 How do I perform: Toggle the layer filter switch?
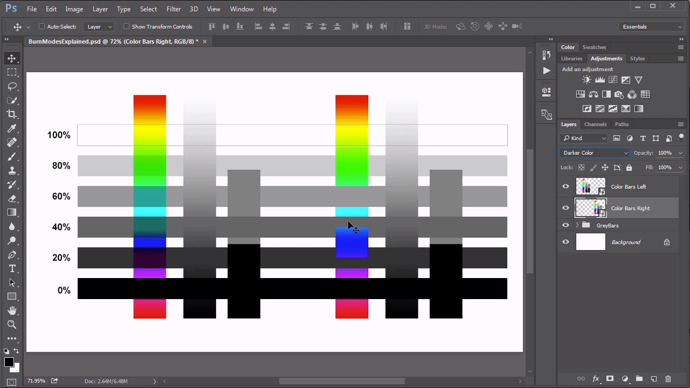tap(681, 138)
